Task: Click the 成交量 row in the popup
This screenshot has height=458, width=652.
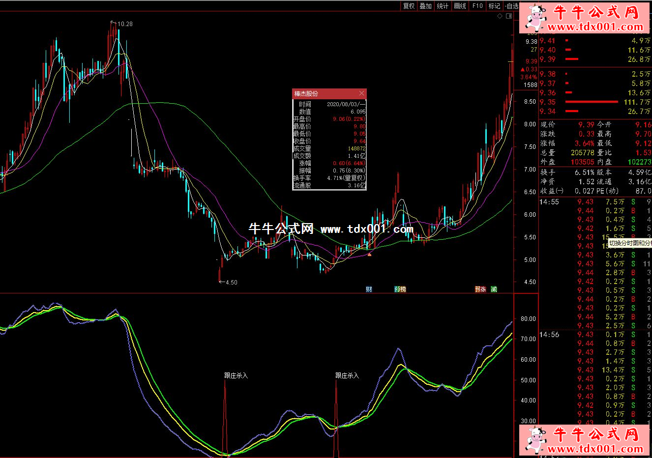Action: coord(329,148)
